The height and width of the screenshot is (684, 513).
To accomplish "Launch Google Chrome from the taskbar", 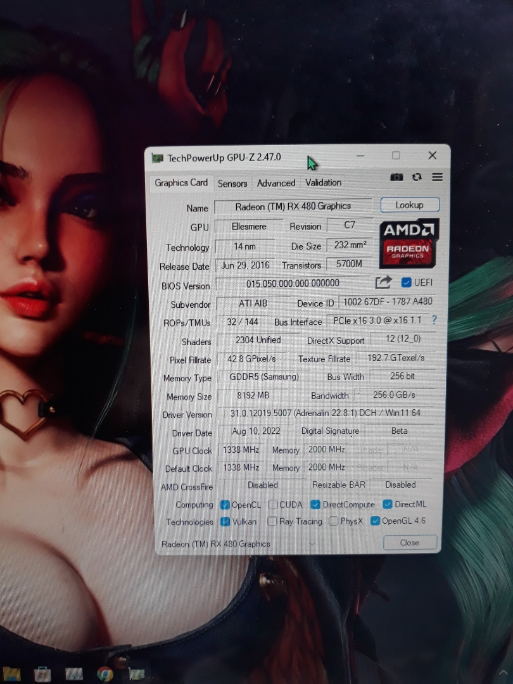I will point(105,674).
